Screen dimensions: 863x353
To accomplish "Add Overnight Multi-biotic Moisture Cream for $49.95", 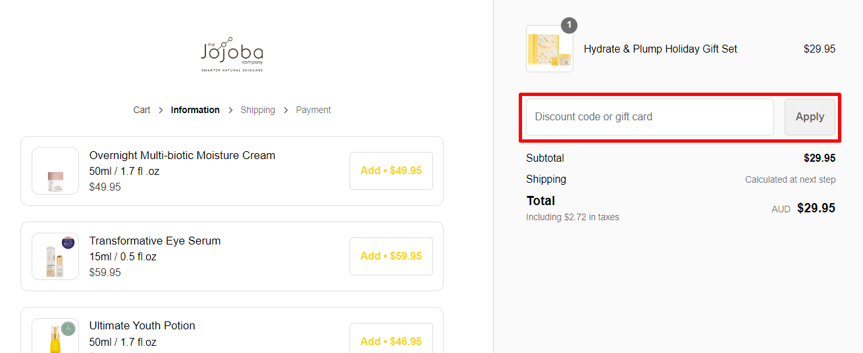I will (391, 171).
